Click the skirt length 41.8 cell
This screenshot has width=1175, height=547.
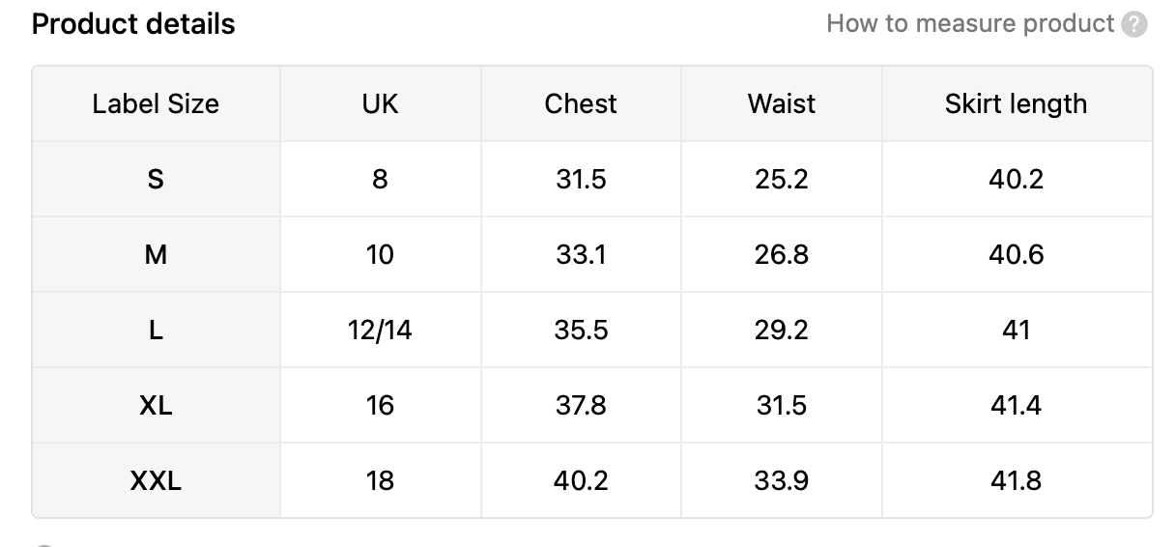1017,480
